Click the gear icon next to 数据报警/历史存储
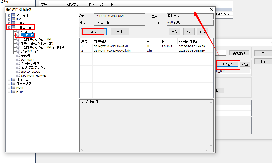The width and height of the screenshot is (272, 163). (18, 68)
